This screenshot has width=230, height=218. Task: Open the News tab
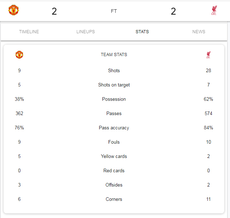point(199,31)
